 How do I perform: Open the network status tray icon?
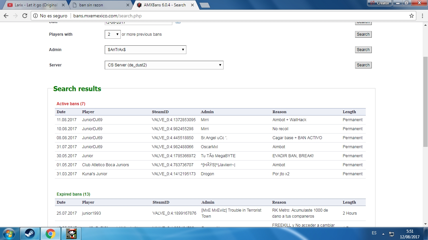point(391,234)
